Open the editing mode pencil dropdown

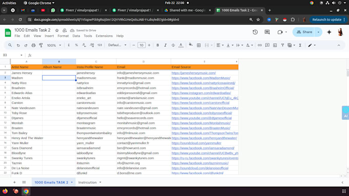312,45
